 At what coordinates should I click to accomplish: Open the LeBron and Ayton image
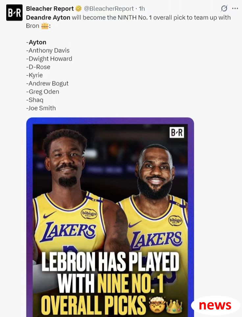[110, 217]
